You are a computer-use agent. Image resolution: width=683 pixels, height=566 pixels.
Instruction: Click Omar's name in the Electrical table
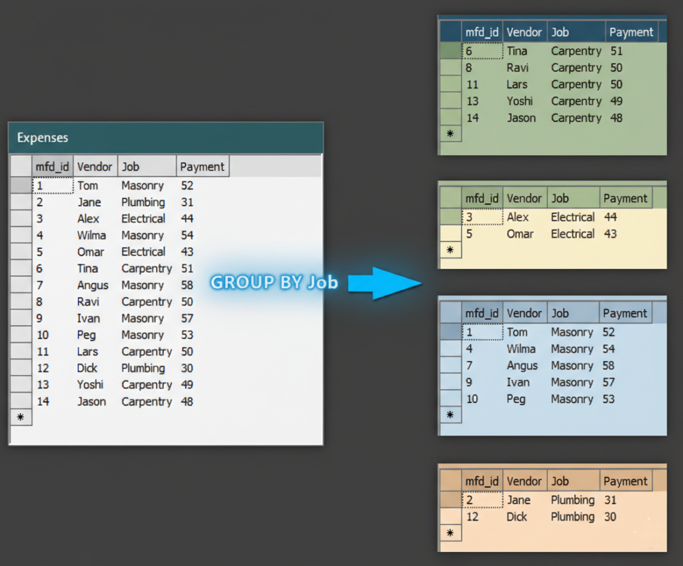pos(520,234)
